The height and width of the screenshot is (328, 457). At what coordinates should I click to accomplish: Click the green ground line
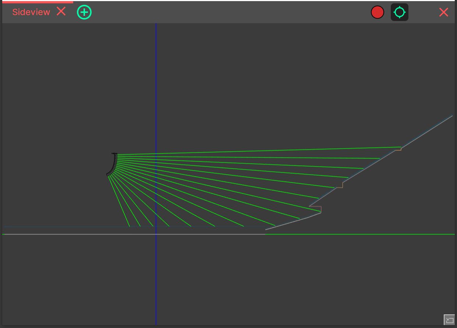coord(368,234)
